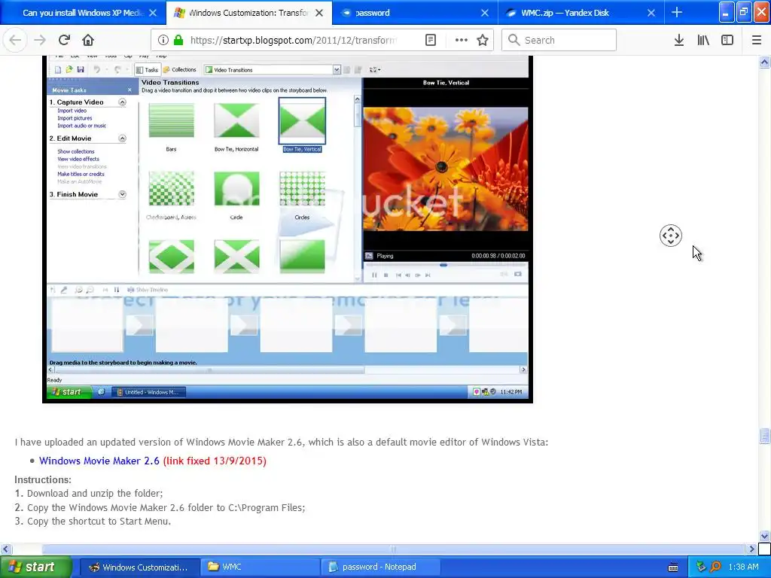Close the 'Windows Customization' tab

tap(319, 13)
